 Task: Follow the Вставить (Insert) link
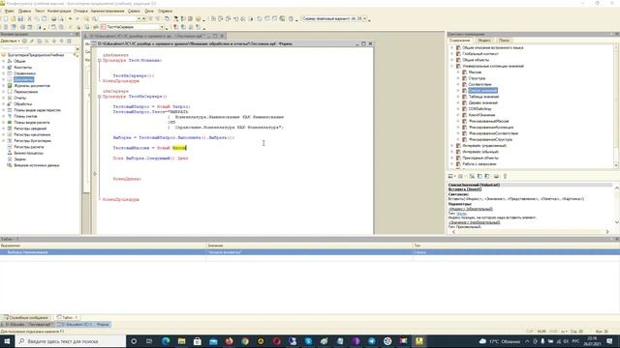[465, 189]
